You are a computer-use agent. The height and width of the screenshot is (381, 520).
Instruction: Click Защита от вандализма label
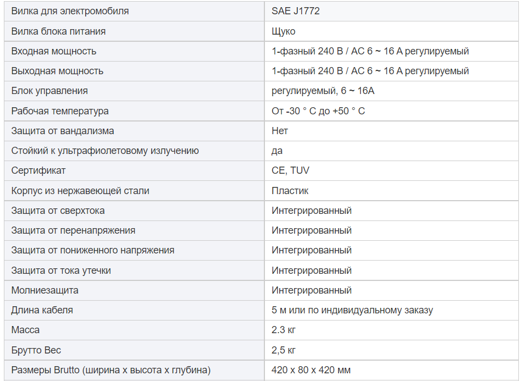pos(63,131)
